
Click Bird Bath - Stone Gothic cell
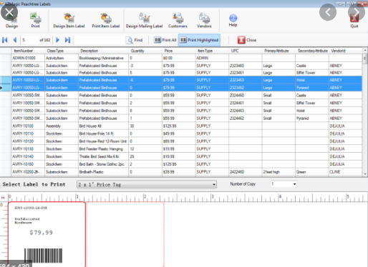[x=103, y=164]
